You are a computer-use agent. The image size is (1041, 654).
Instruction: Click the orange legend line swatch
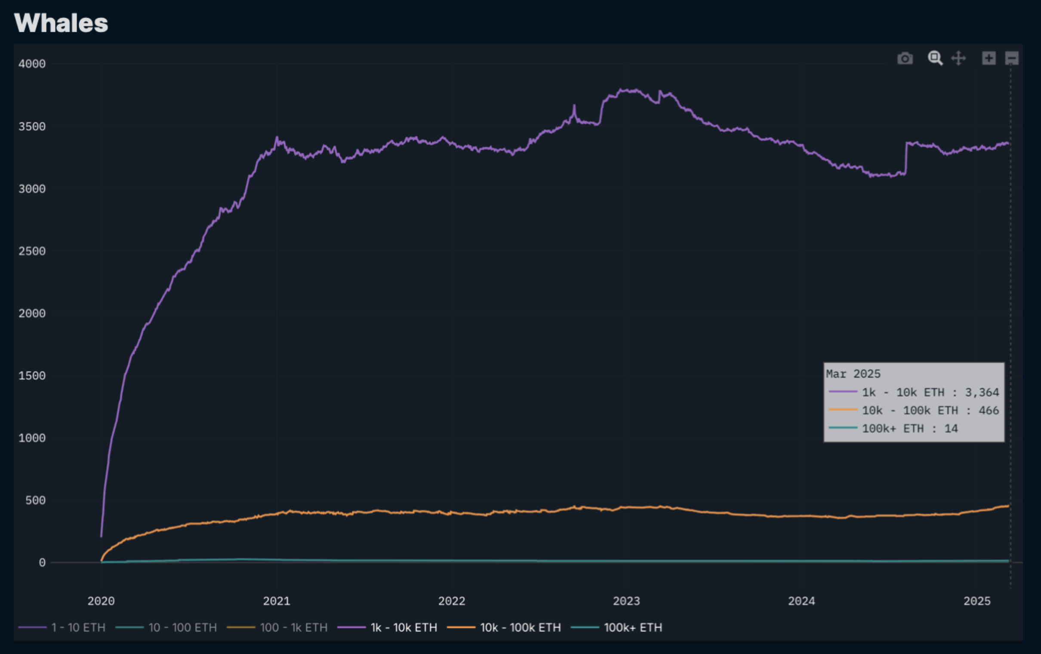(461, 627)
